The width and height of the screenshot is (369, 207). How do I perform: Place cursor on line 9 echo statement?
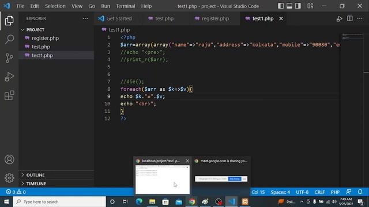[142, 97]
